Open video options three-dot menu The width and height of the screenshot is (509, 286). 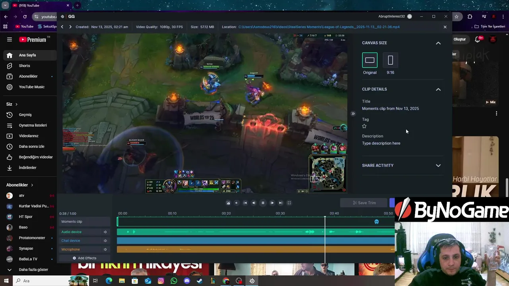click(496, 114)
